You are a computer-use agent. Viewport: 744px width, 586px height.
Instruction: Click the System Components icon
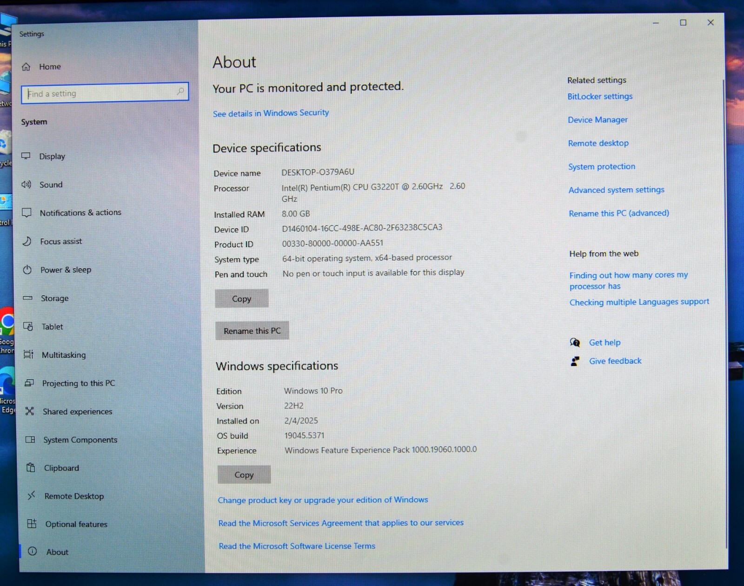pos(30,440)
